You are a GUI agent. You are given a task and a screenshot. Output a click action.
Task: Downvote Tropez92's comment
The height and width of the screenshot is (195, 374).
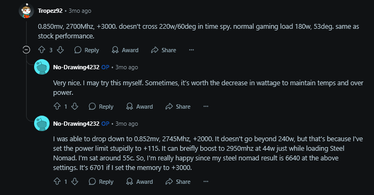60,50
